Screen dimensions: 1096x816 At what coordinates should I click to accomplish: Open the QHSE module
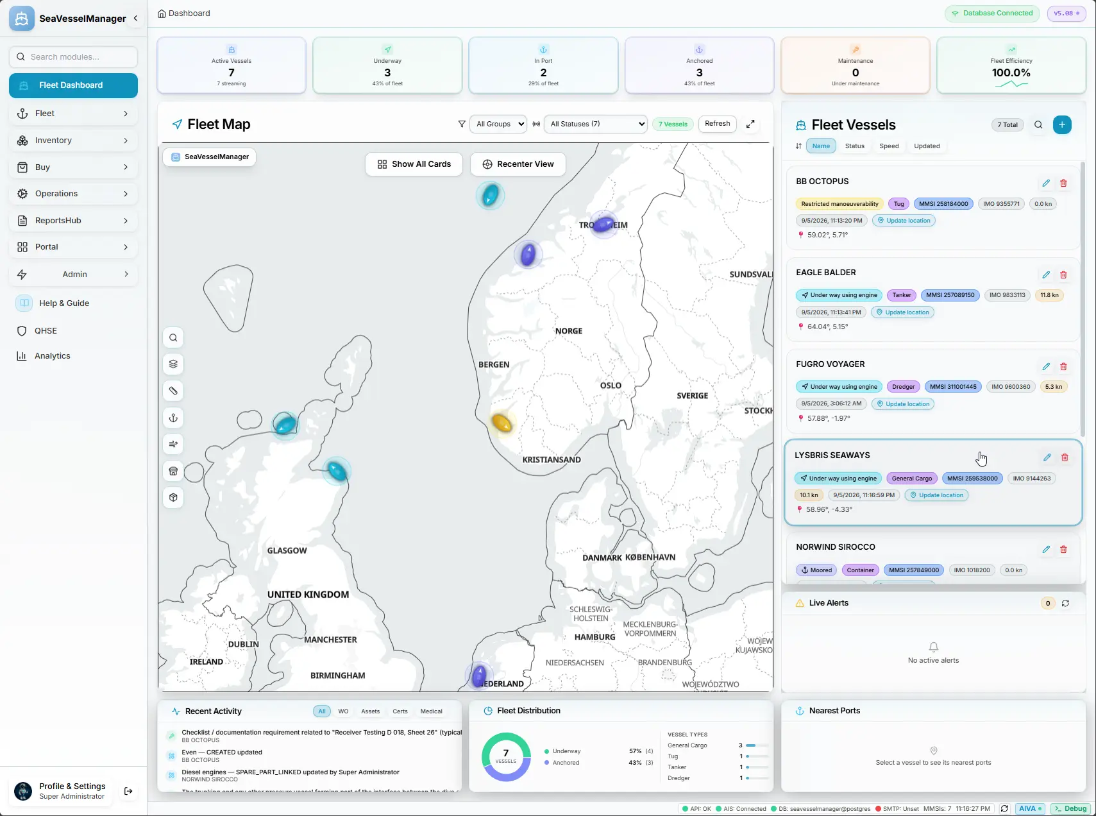click(73, 331)
